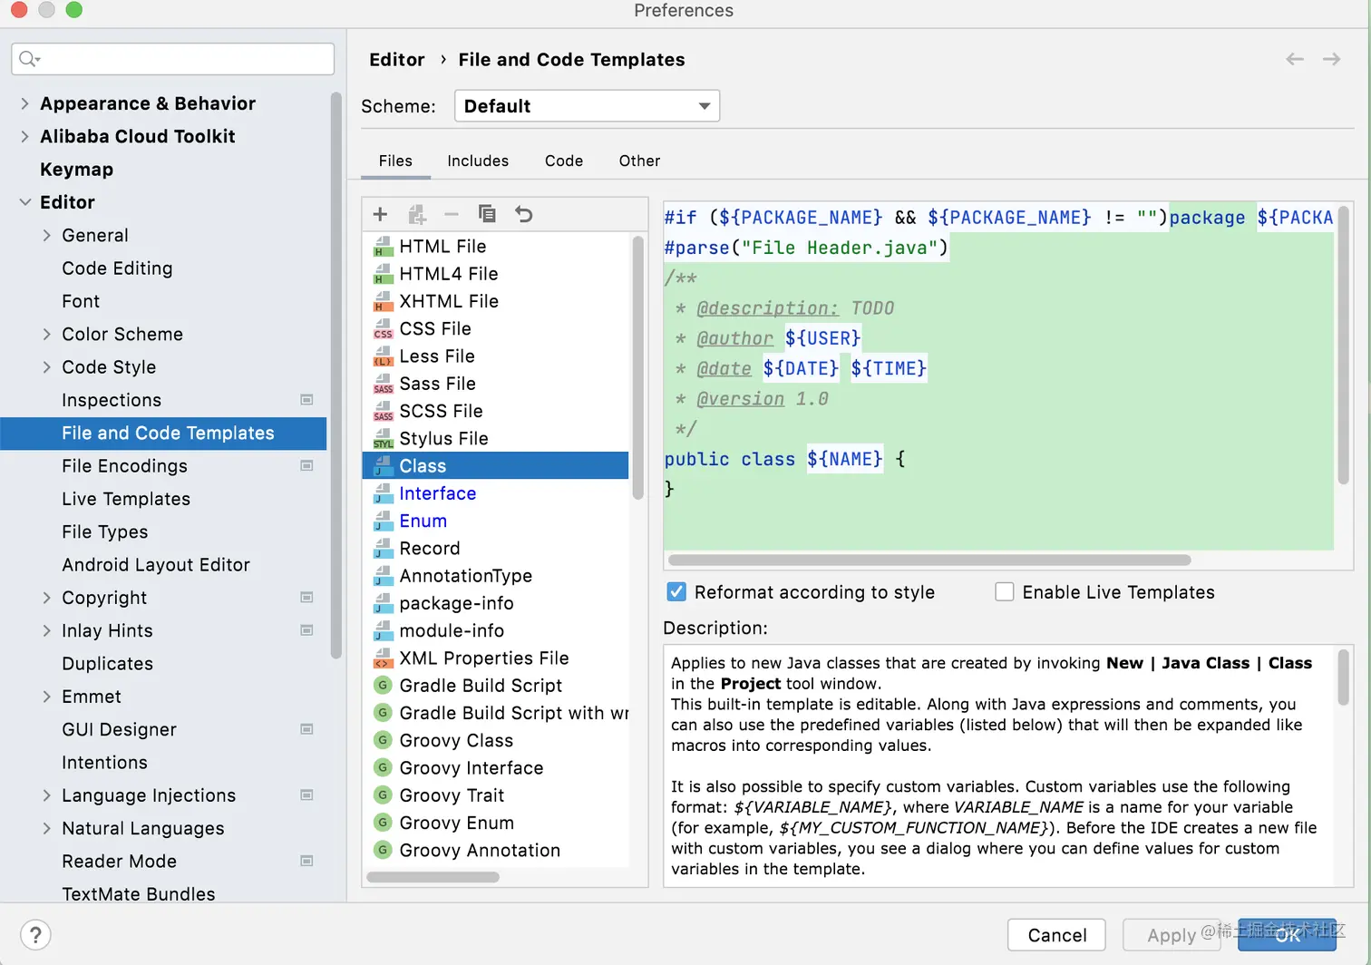Click the revert template arrow icon
Screen dimensions: 1371x965
[524, 214]
